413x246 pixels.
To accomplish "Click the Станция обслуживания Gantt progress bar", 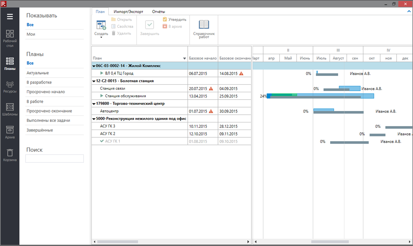I will [320, 96].
